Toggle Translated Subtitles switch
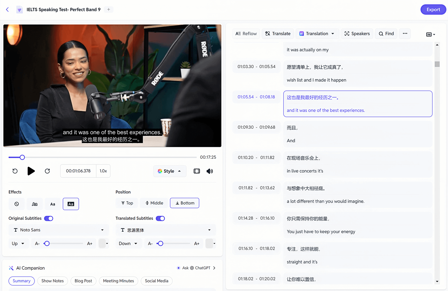 pos(160,218)
